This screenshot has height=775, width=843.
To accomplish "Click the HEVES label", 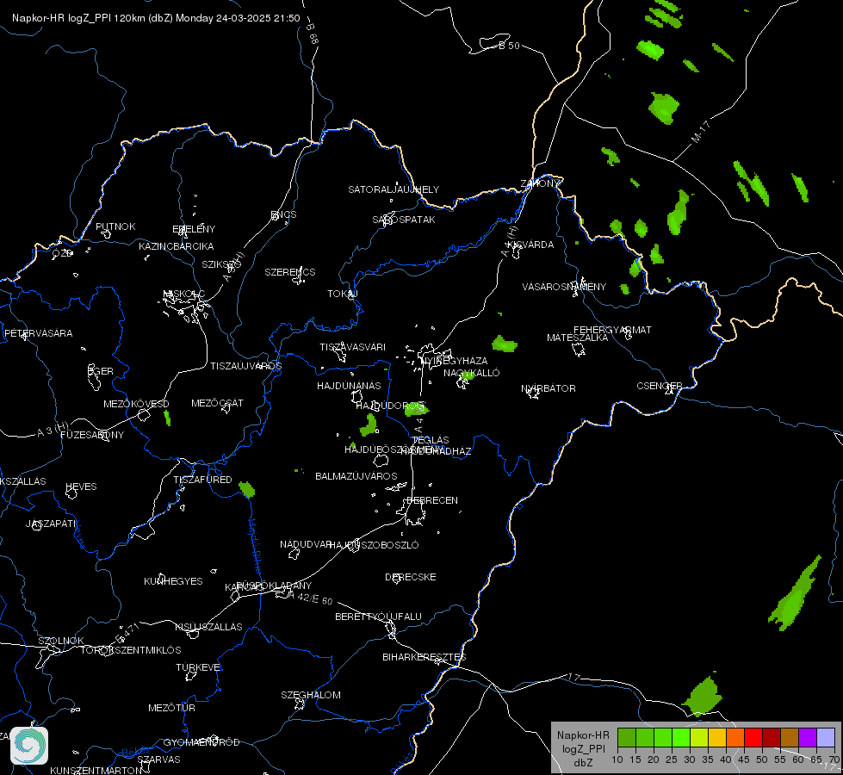I will (x=81, y=487).
